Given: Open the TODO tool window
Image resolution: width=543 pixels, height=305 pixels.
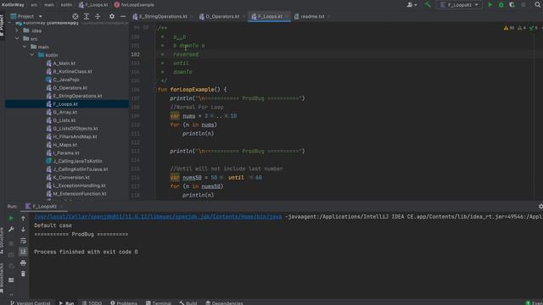Looking at the screenshot, I should click(92, 303).
